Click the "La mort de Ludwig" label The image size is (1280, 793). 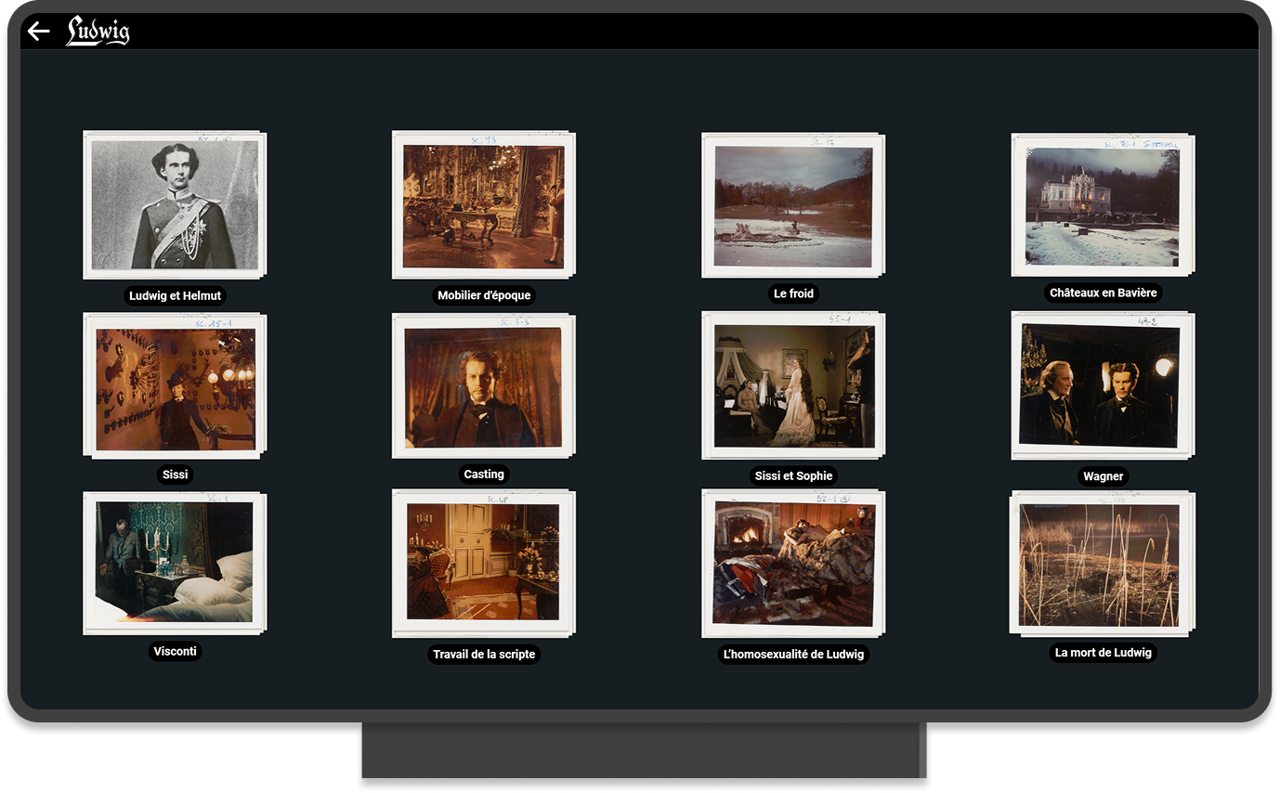click(x=1103, y=653)
